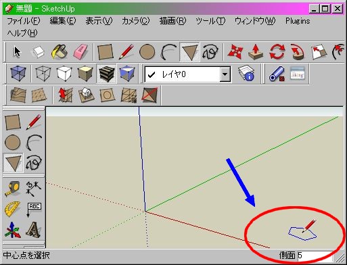Activate the Move tool with red arrows

pyautogui.click(x=235, y=52)
